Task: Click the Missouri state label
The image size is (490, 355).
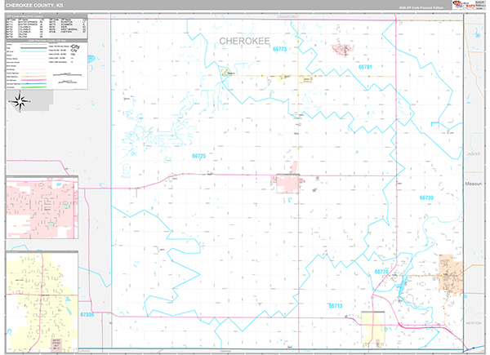Action: pos(473,184)
